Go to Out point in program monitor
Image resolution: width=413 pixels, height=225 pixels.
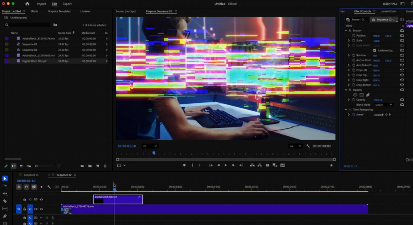point(241,165)
